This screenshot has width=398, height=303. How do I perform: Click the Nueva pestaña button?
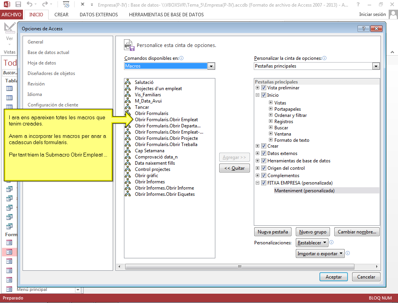[x=272, y=232]
